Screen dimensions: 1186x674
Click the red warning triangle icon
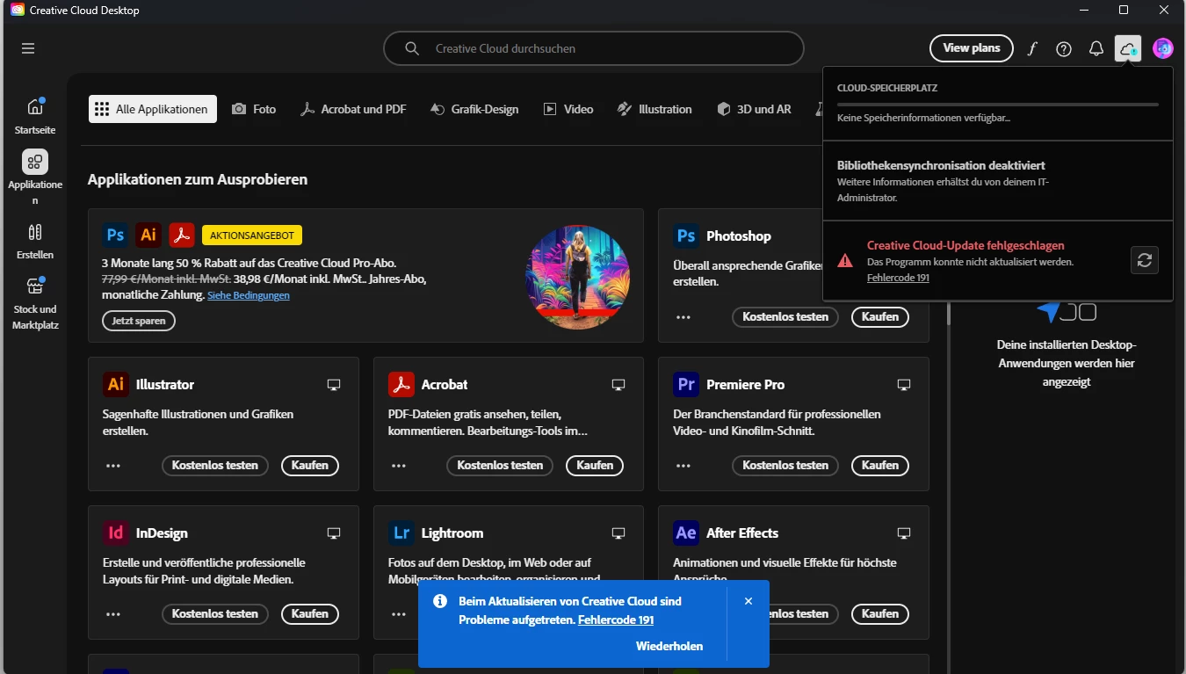click(x=844, y=260)
